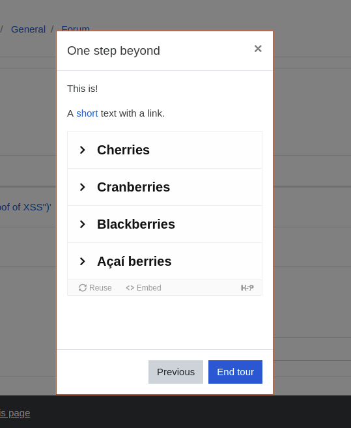Screen dimensions: 351x428
Task: Click the Embed text label
Action: 148,288
